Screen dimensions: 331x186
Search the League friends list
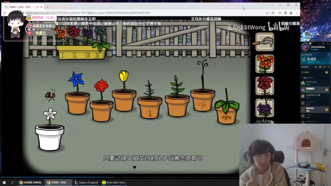[x=328, y=67]
